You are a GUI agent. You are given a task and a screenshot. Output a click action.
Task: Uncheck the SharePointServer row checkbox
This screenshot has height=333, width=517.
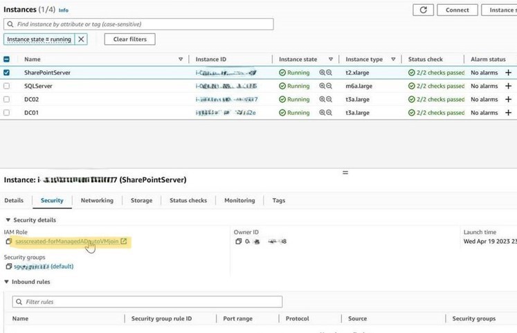pos(6,73)
